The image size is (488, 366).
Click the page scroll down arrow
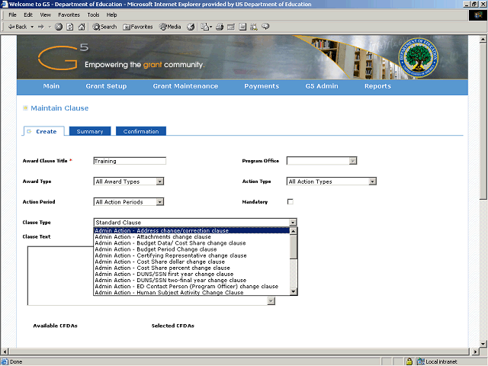(483, 344)
